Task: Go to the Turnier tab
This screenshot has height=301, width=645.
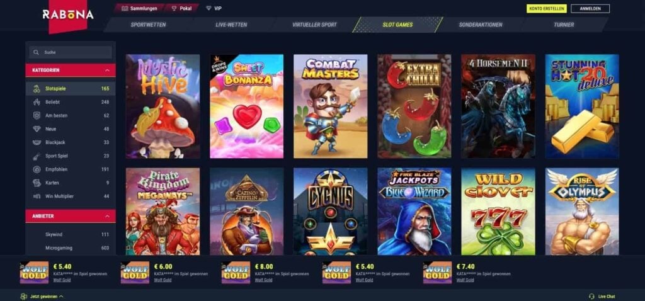Action: pyautogui.click(x=564, y=25)
